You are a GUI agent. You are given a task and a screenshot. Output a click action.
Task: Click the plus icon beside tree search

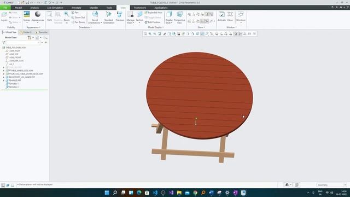tap(46, 43)
